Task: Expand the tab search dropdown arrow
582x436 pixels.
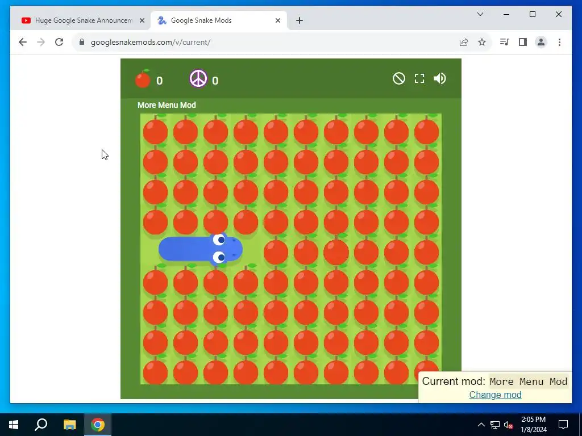Action: point(480,14)
